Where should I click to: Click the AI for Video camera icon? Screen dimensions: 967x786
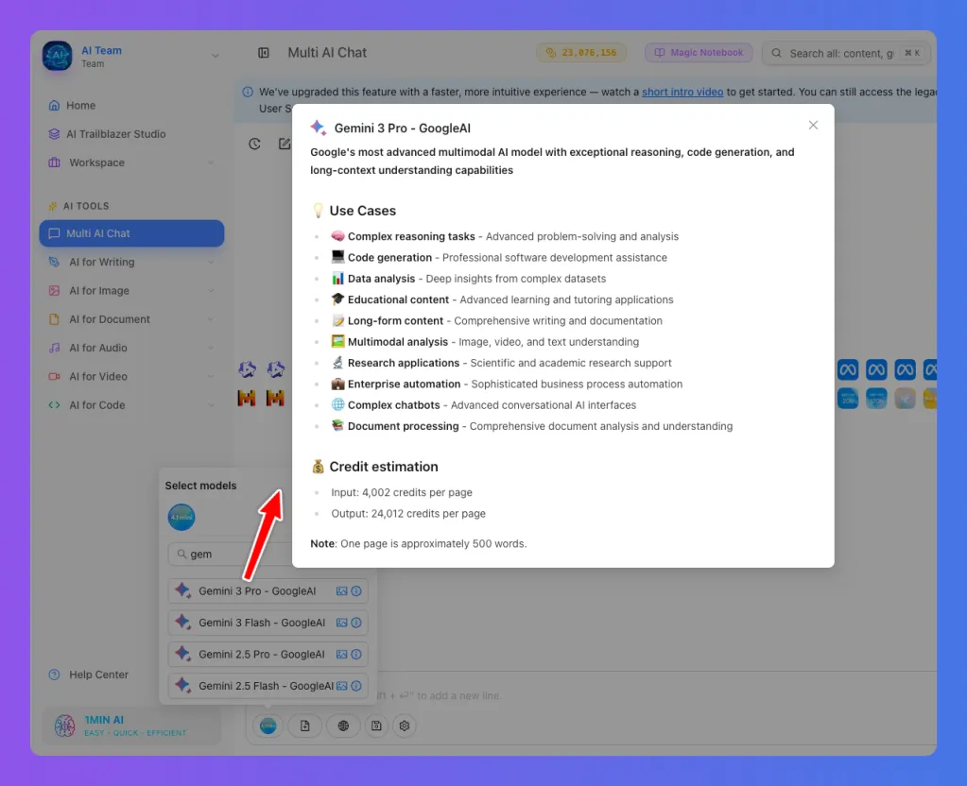coord(54,376)
